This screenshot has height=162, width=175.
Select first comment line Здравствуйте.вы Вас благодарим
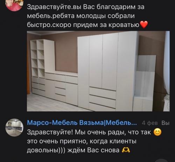click(x=86, y=7)
